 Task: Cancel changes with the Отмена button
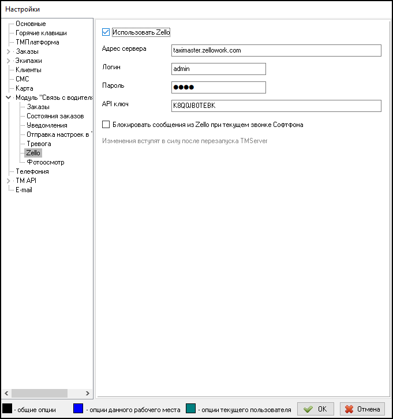[x=362, y=409]
